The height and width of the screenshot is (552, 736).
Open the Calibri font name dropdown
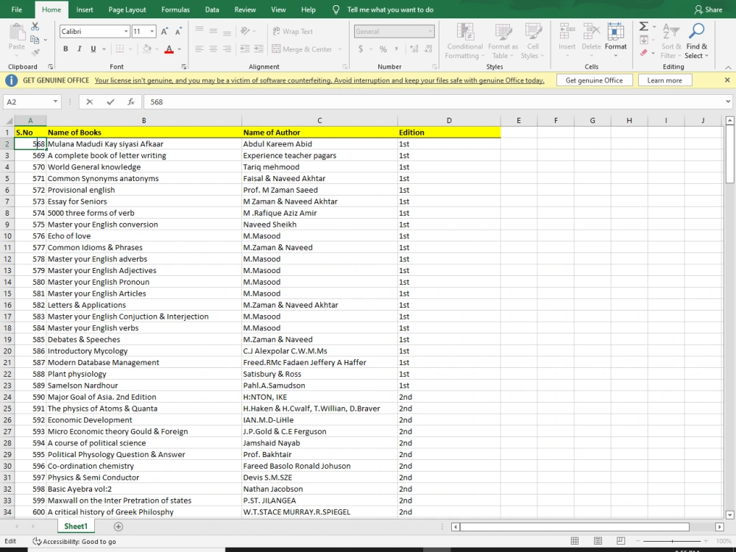[x=126, y=32]
